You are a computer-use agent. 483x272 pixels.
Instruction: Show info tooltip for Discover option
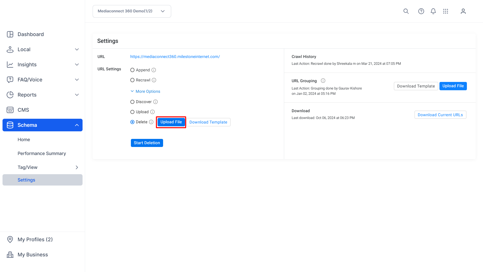(156, 102)
